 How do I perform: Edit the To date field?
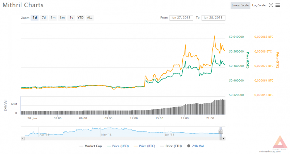point(213,18)
